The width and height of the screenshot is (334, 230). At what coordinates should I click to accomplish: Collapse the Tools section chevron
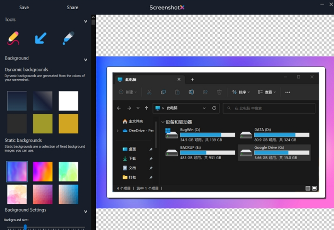[85, 21]
